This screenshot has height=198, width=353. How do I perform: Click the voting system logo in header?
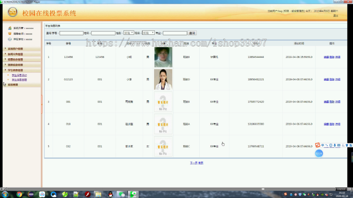tap(13, 12)
